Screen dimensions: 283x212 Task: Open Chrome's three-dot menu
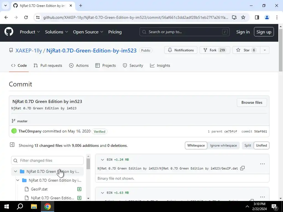(x=277, y=17)
